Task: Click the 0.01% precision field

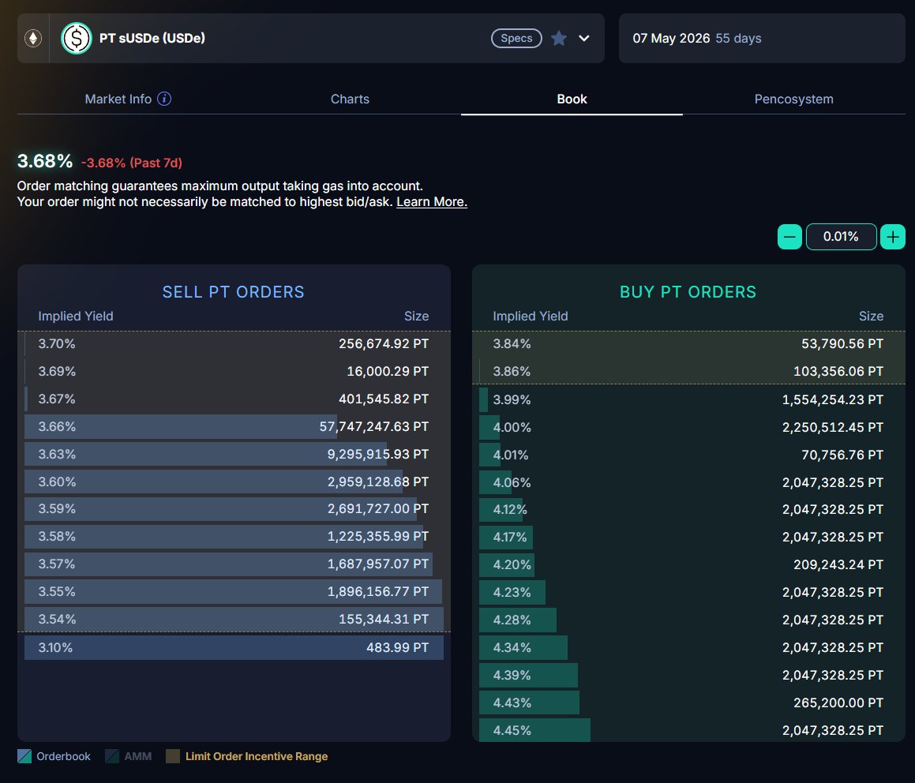Action: coord(841,237)
